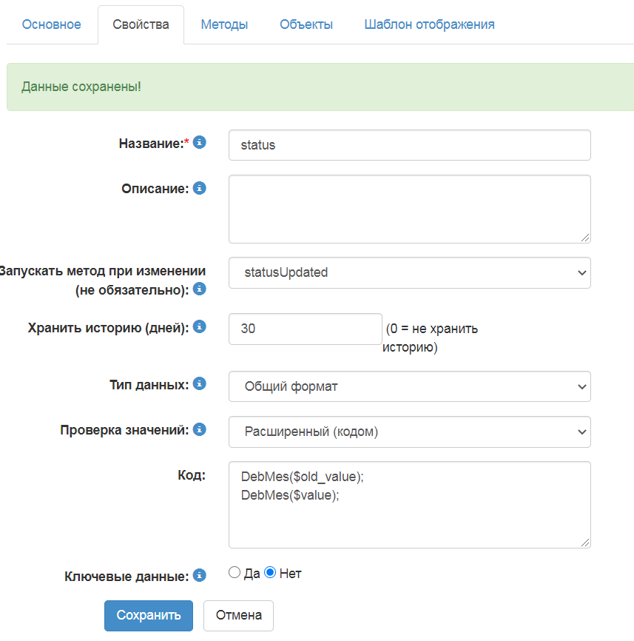Open the Расширенный (кодом) validation dropdown

409,432
